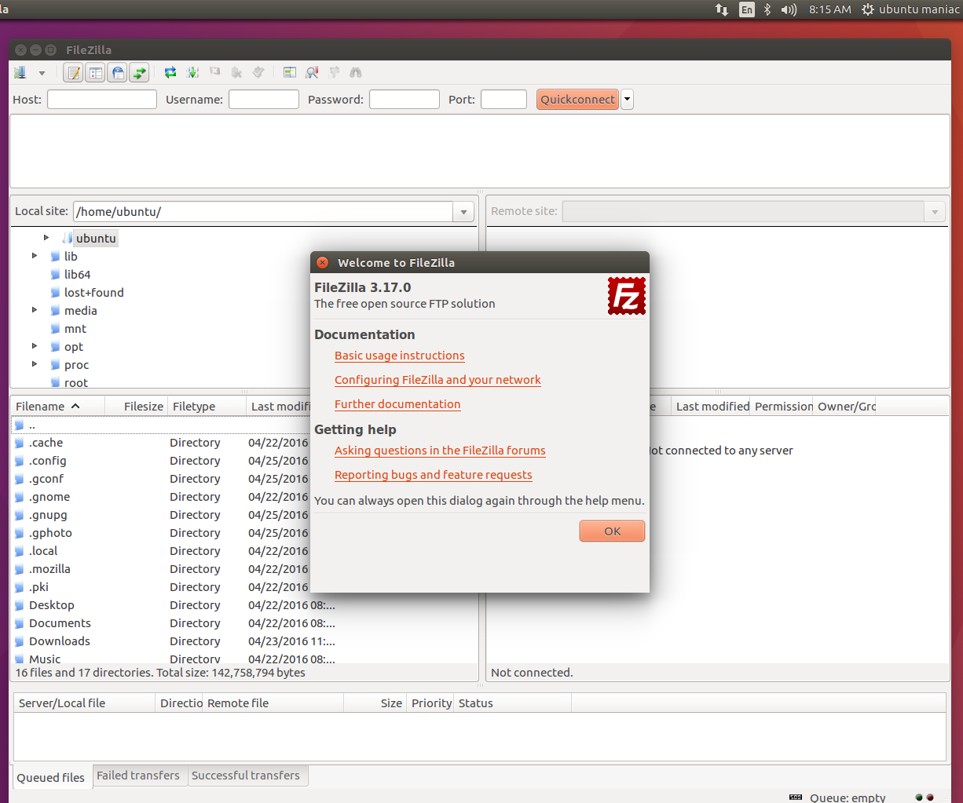Viewport: 963px width, 803px height.
Task: Toggle the local directory tree view
Action: pyautogui.click(x=96, y=73)
